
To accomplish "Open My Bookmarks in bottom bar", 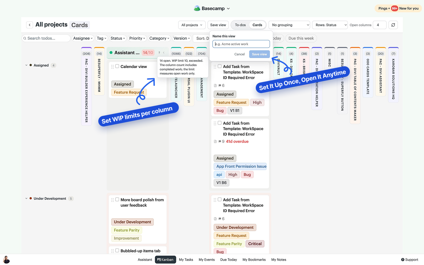I will [x=254, y=260].
